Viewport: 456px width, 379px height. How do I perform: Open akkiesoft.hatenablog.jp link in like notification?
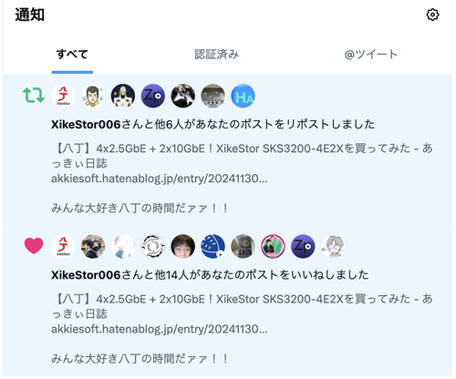click(x=160, y=329)
